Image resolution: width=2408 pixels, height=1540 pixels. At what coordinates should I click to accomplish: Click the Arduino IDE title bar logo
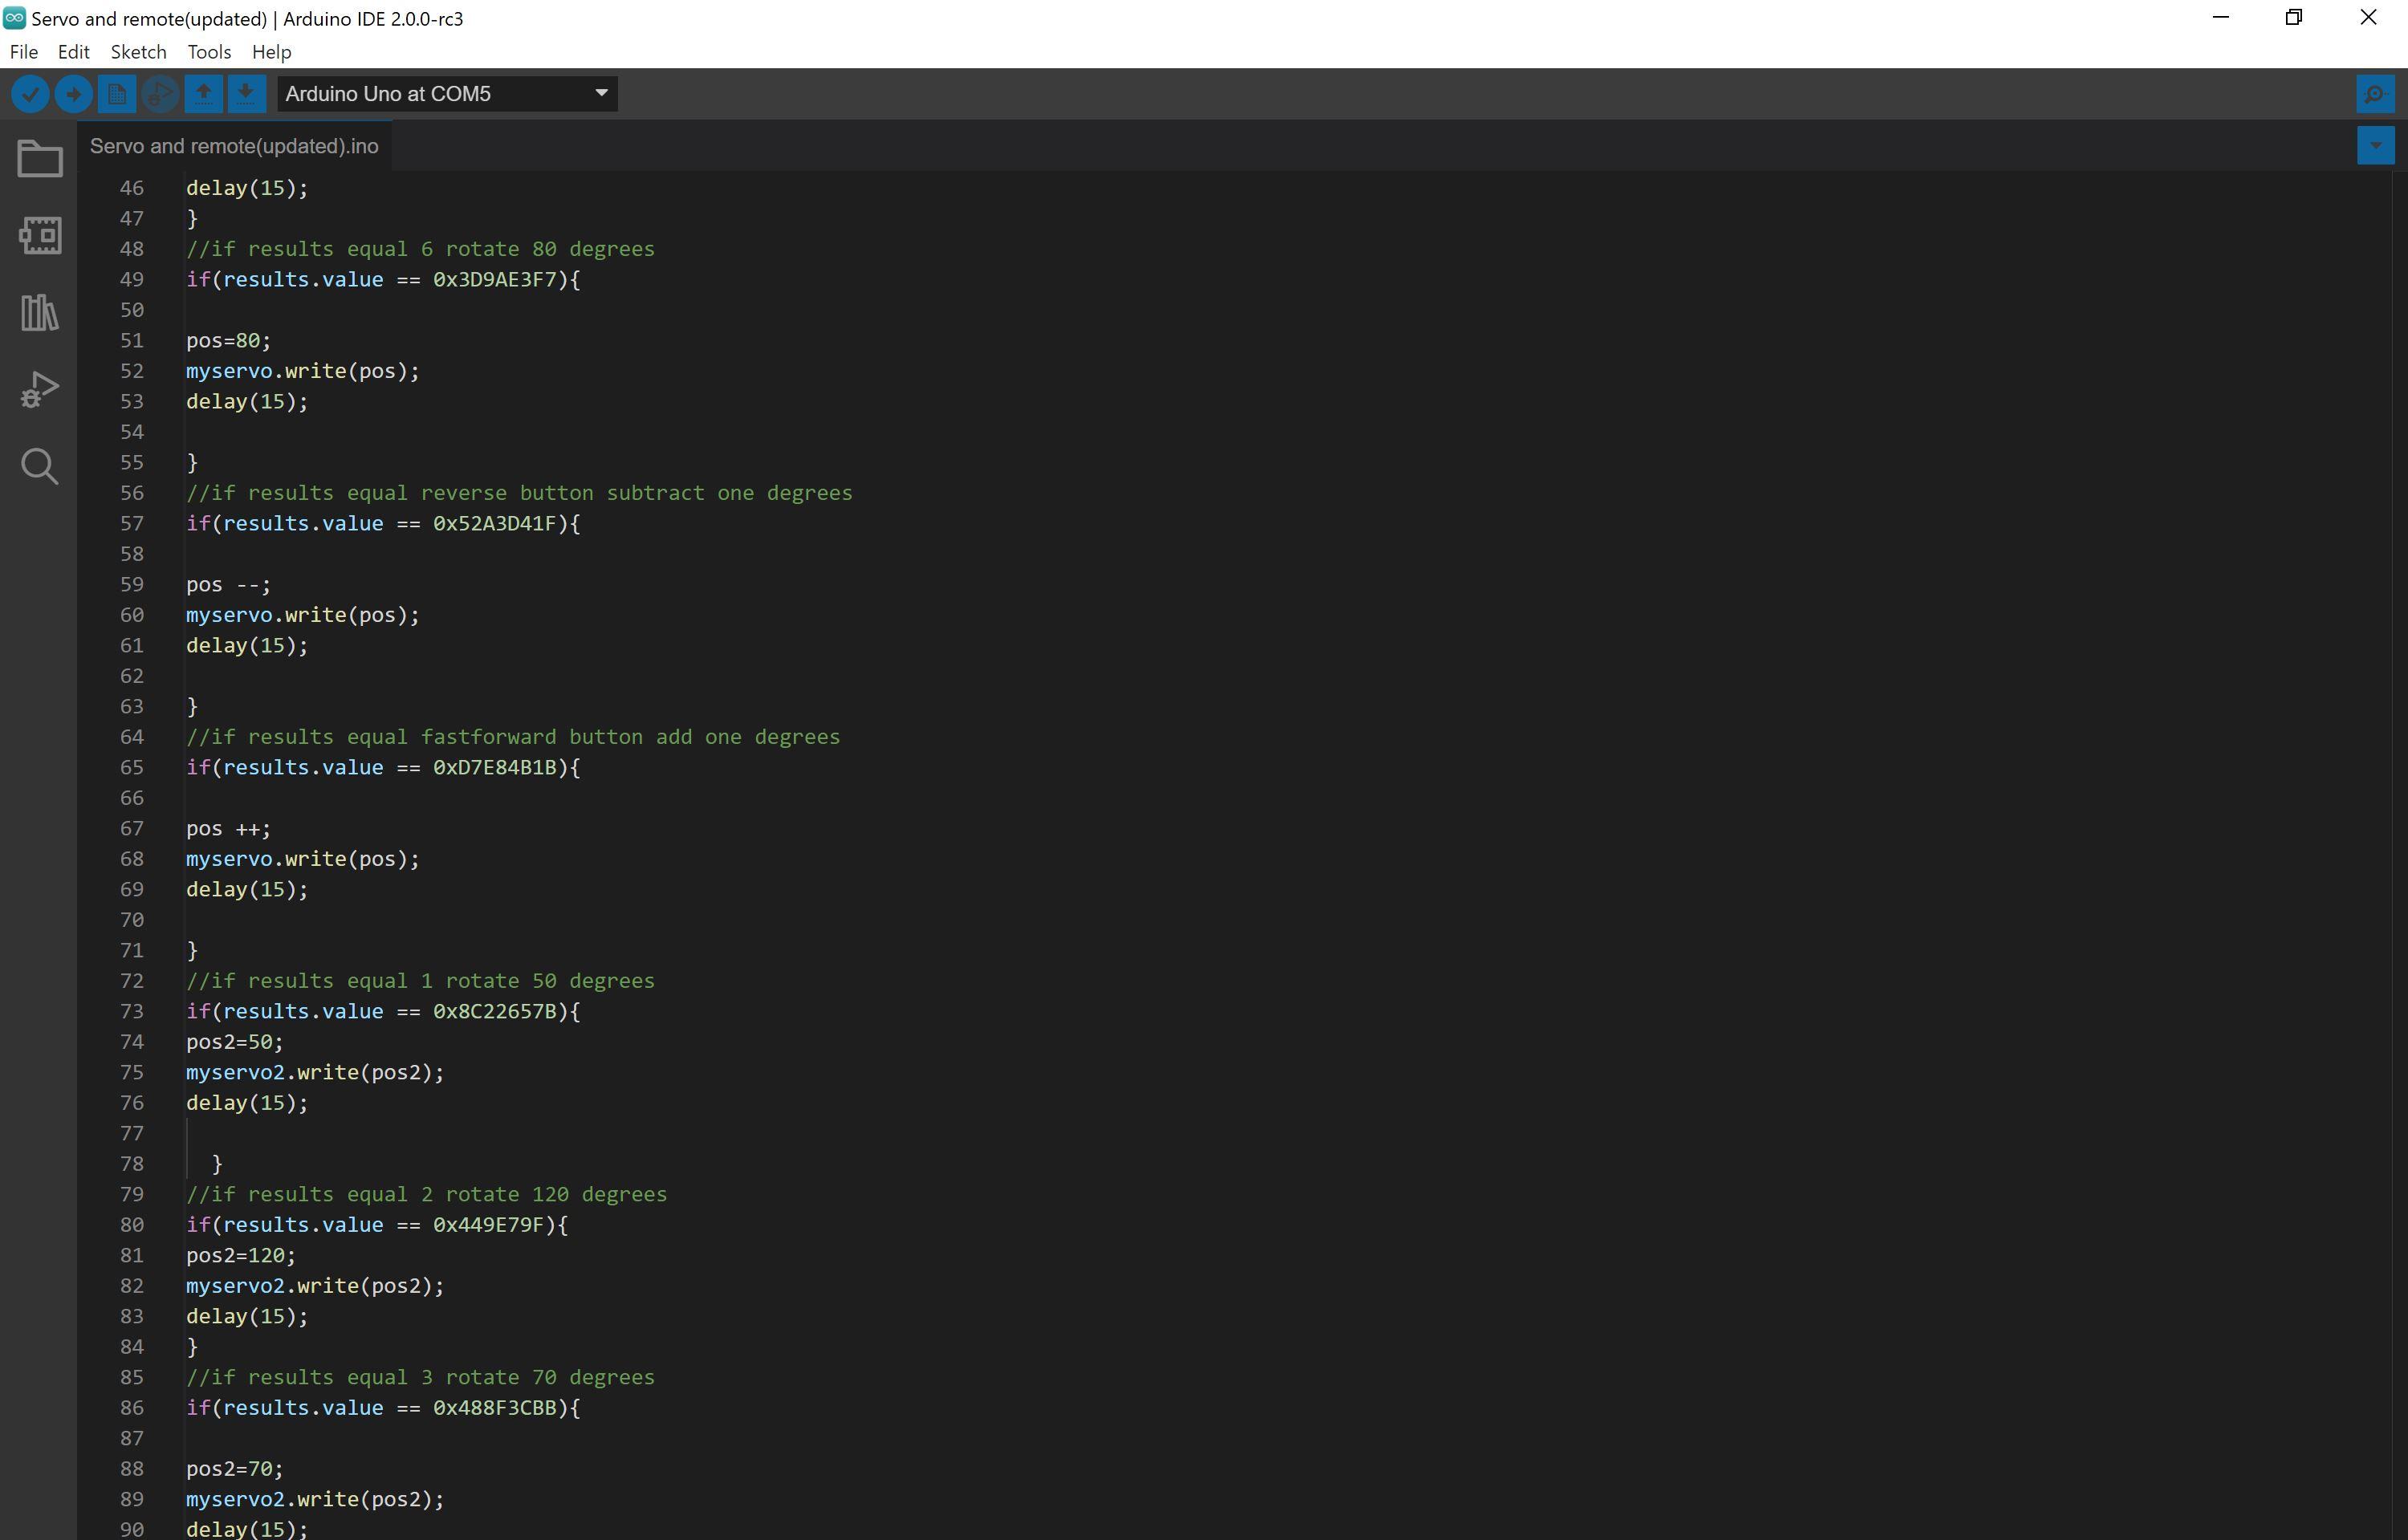[x=14, y=18]
